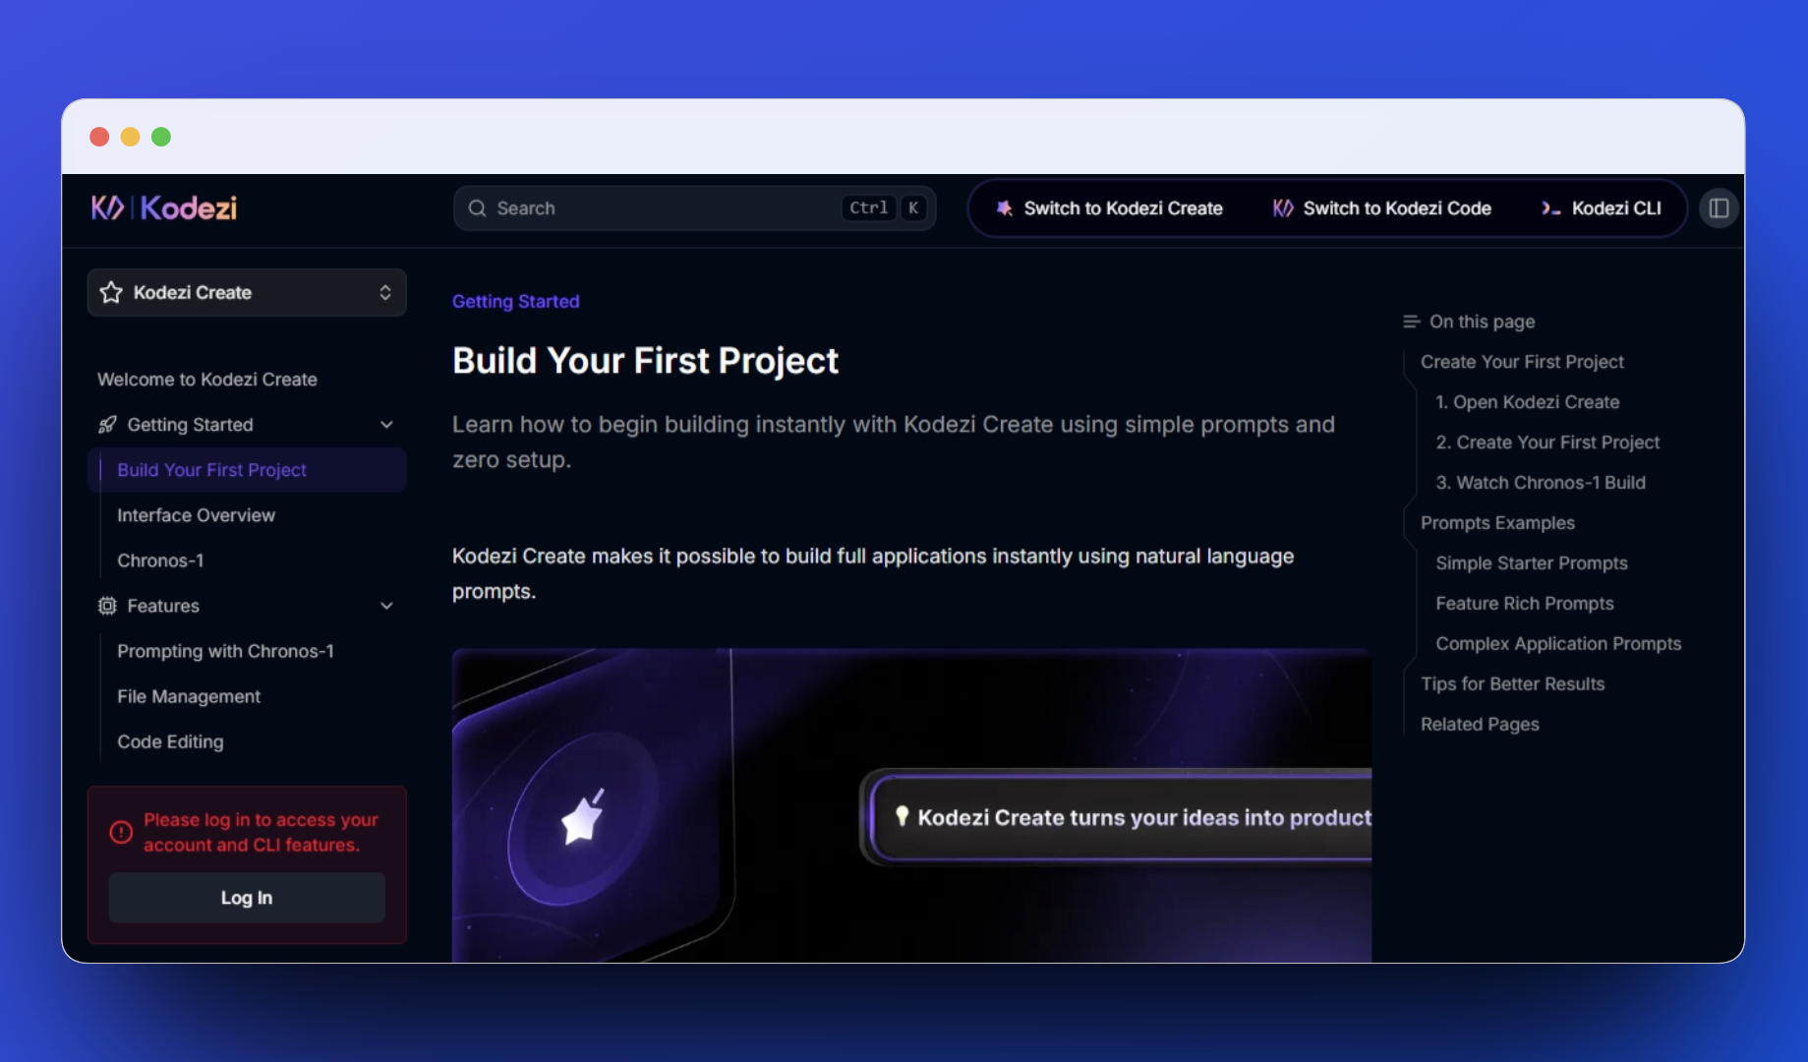Click the Getting Started rocket icon
This screenshot has width=1808, height=1062.
click(107, 425)
